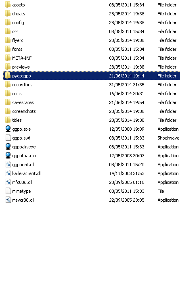This screenshot has height=292, width=180.
Task: Click the date 14/11/2003 21:53
Action: click(x=127, y=173)
